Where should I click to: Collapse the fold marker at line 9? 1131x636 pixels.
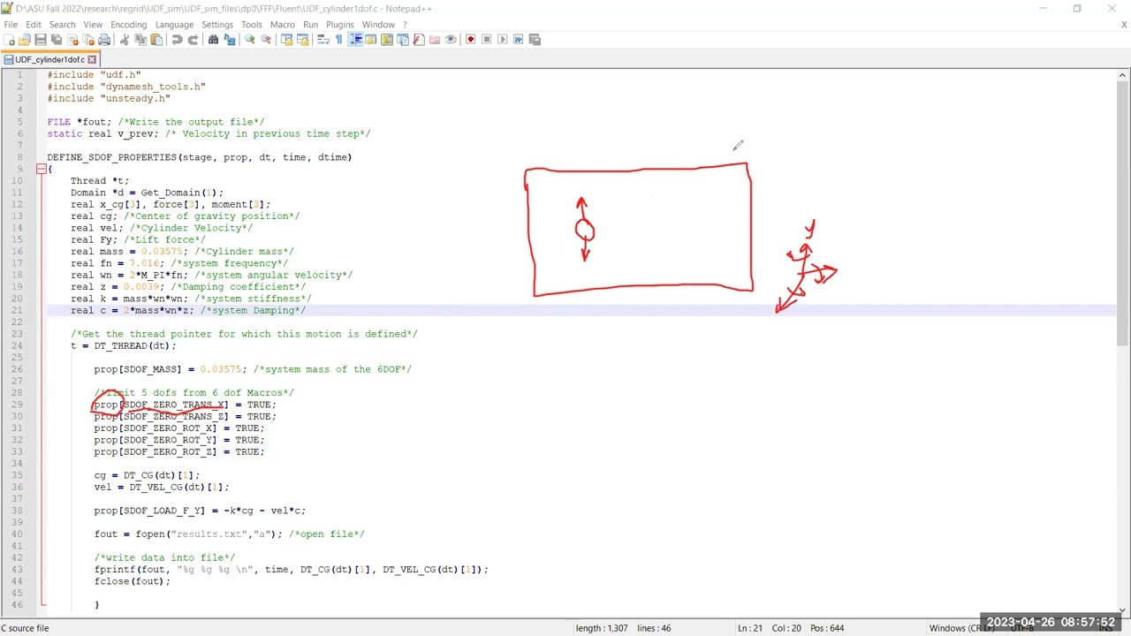tap(41, 169)
